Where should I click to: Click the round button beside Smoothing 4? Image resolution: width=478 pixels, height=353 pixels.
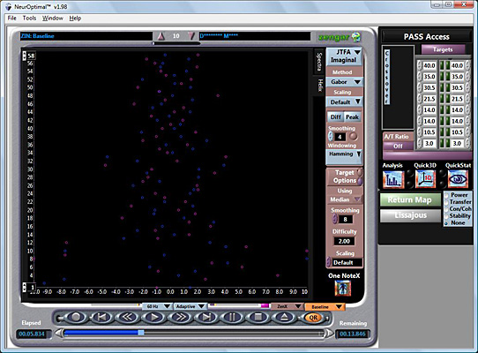click(x=353, y=136)
